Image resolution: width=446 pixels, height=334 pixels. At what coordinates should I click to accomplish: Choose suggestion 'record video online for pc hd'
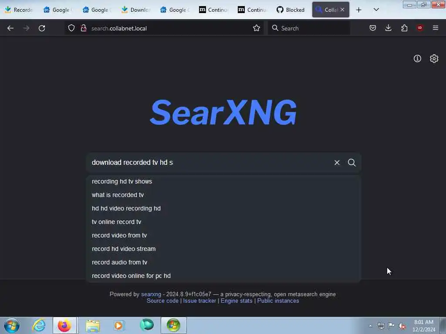(223, 276)
